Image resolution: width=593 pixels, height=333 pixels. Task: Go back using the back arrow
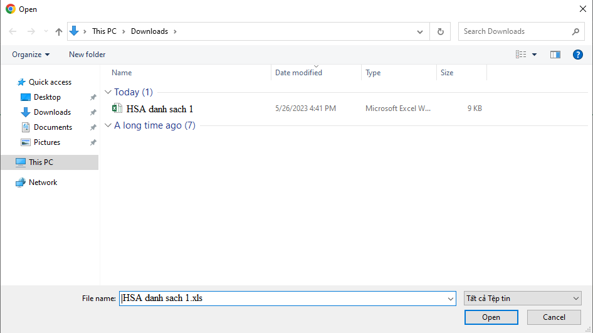(x=13, y=31)
